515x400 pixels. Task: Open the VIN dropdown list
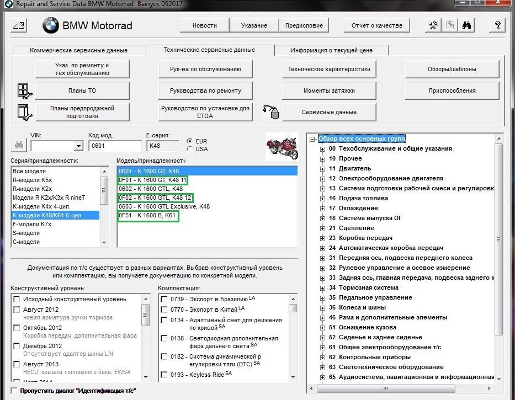tap(78, 146)
